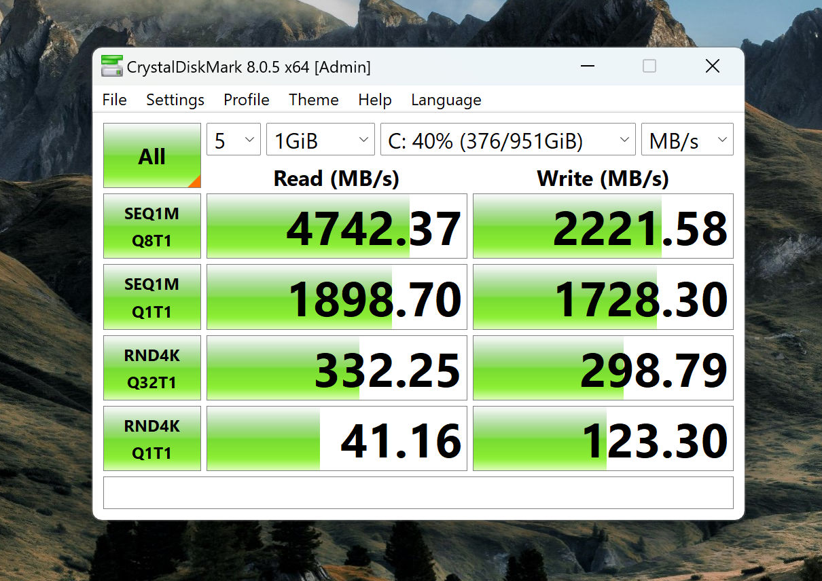This screenshot has height=581, width=822.
Task: Open the Language menu
Action: tap(446, 100)
